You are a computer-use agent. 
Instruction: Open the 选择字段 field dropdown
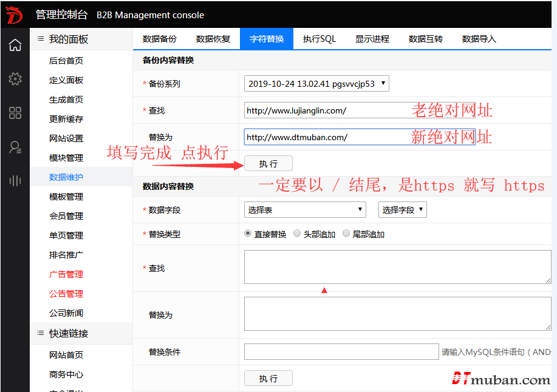click(x=402, y=210)
